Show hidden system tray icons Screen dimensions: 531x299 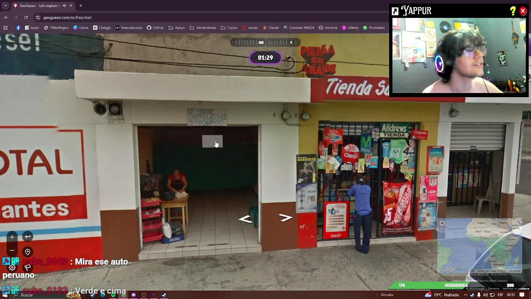pyautogui.click(x=465, y=295)
